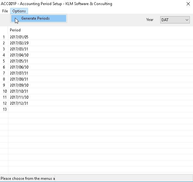Select period cell 2017/12/31
193x182 pixels.
tap(100, 103)
